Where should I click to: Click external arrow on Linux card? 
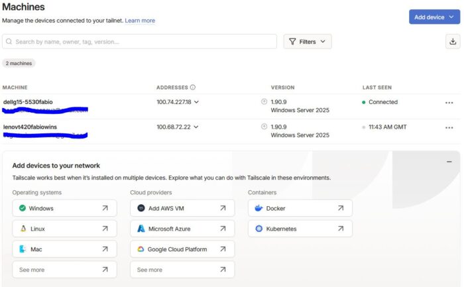pyautogui.click(x=105, y=229)
